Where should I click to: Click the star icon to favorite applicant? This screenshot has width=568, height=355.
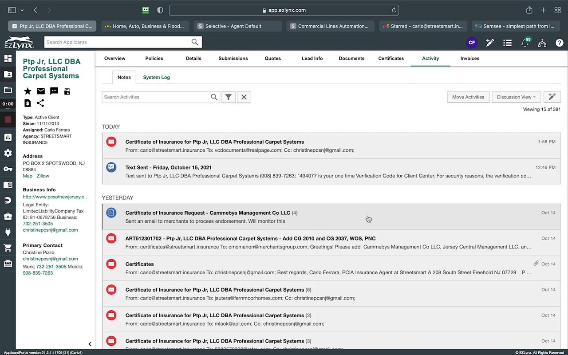(x=28, y=91)
